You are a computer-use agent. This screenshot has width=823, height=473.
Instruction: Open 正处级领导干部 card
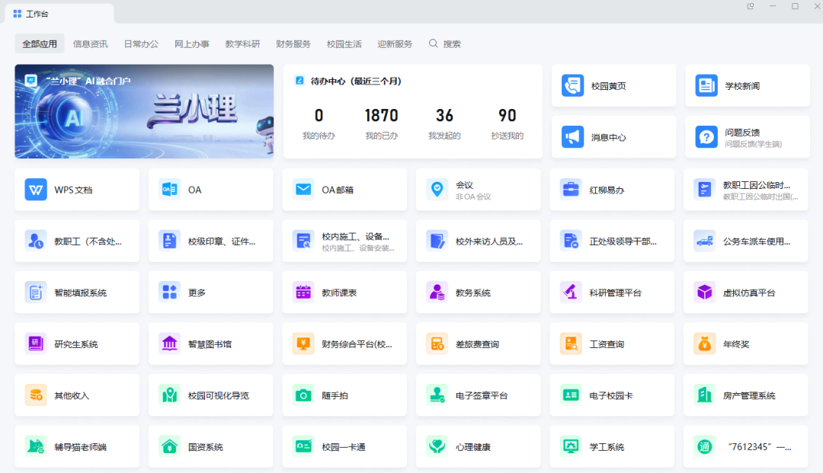click(x=612, y=241)
